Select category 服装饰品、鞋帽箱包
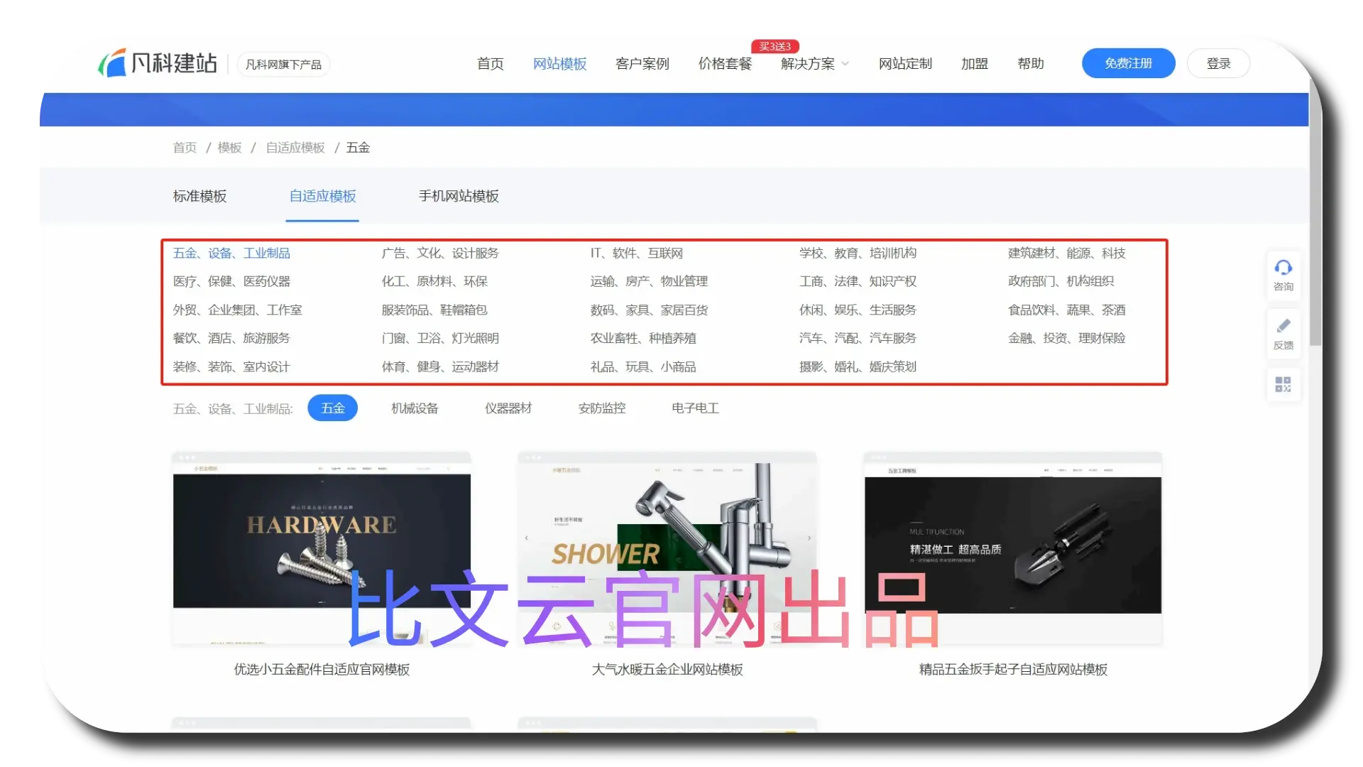The image size is (1363, 767). pos(434,310)
